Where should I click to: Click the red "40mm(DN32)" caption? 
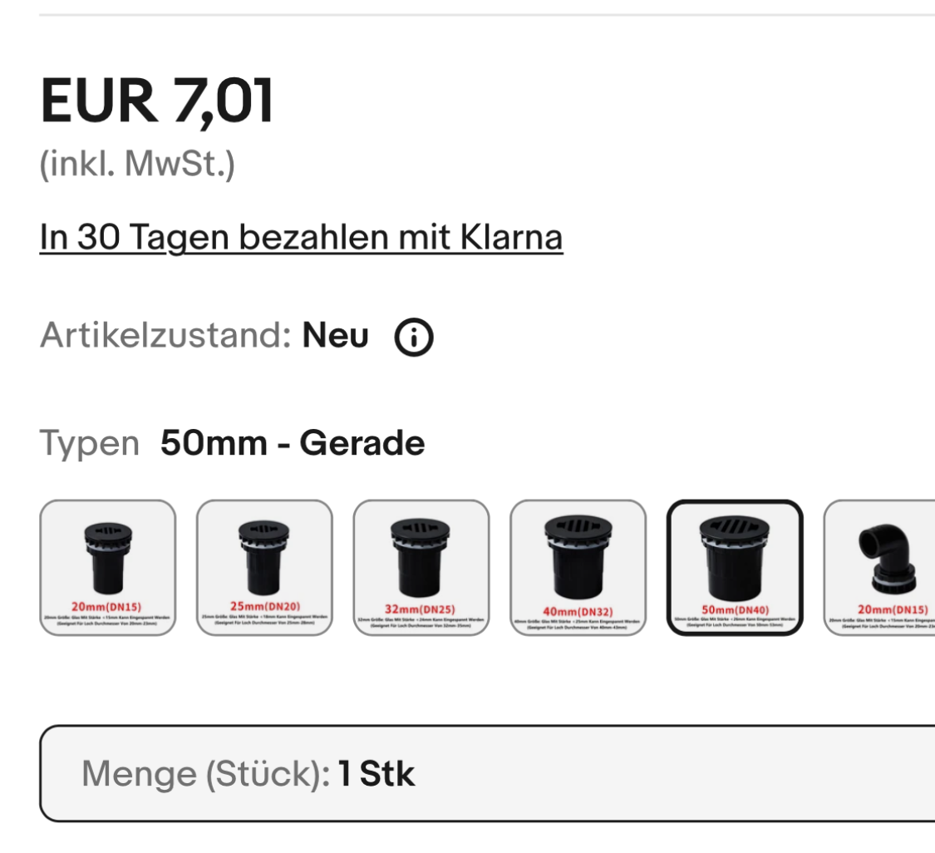(578, 613)
